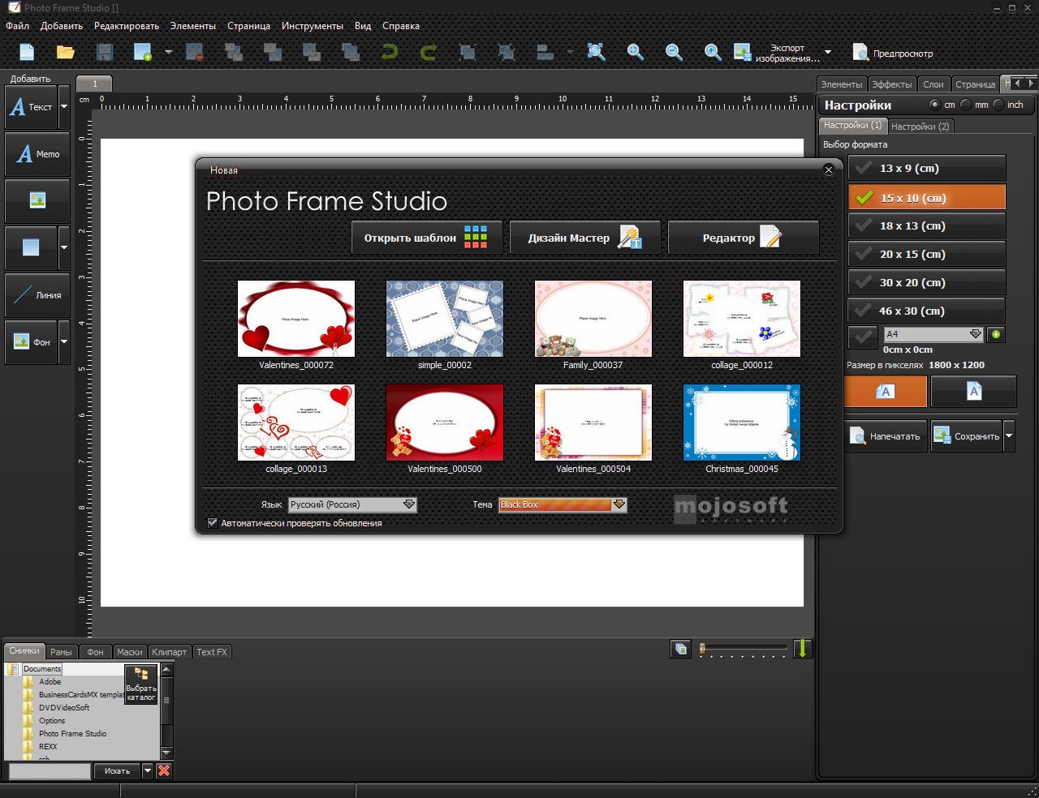Click the Фон background tool
Screen dimensions: 1039x798
tap(31, 342)
